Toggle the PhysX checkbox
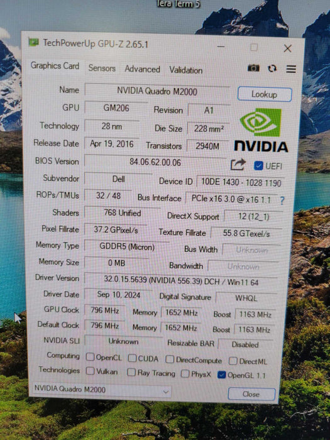 coord(185,373)
